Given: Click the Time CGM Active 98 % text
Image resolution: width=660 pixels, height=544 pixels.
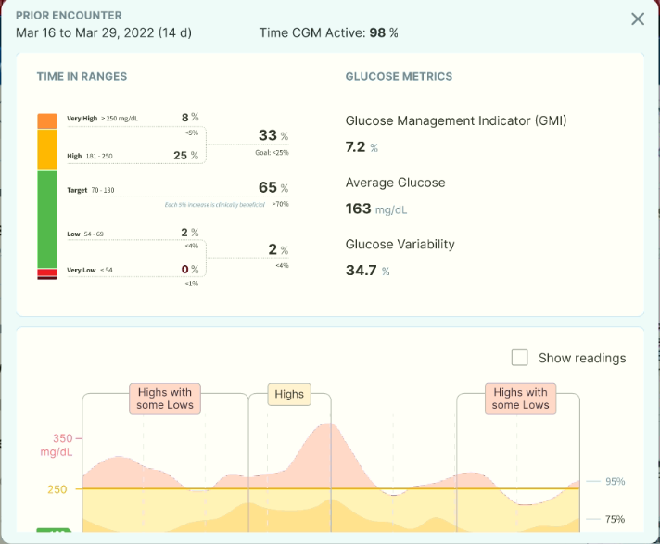Looking at the screenshot, I should pyautogui.click(x=329, y=32).
